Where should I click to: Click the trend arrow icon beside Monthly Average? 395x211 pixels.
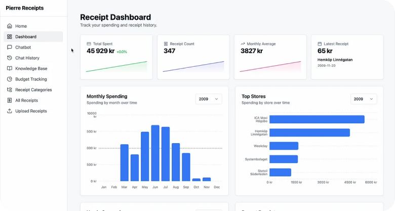243,44
